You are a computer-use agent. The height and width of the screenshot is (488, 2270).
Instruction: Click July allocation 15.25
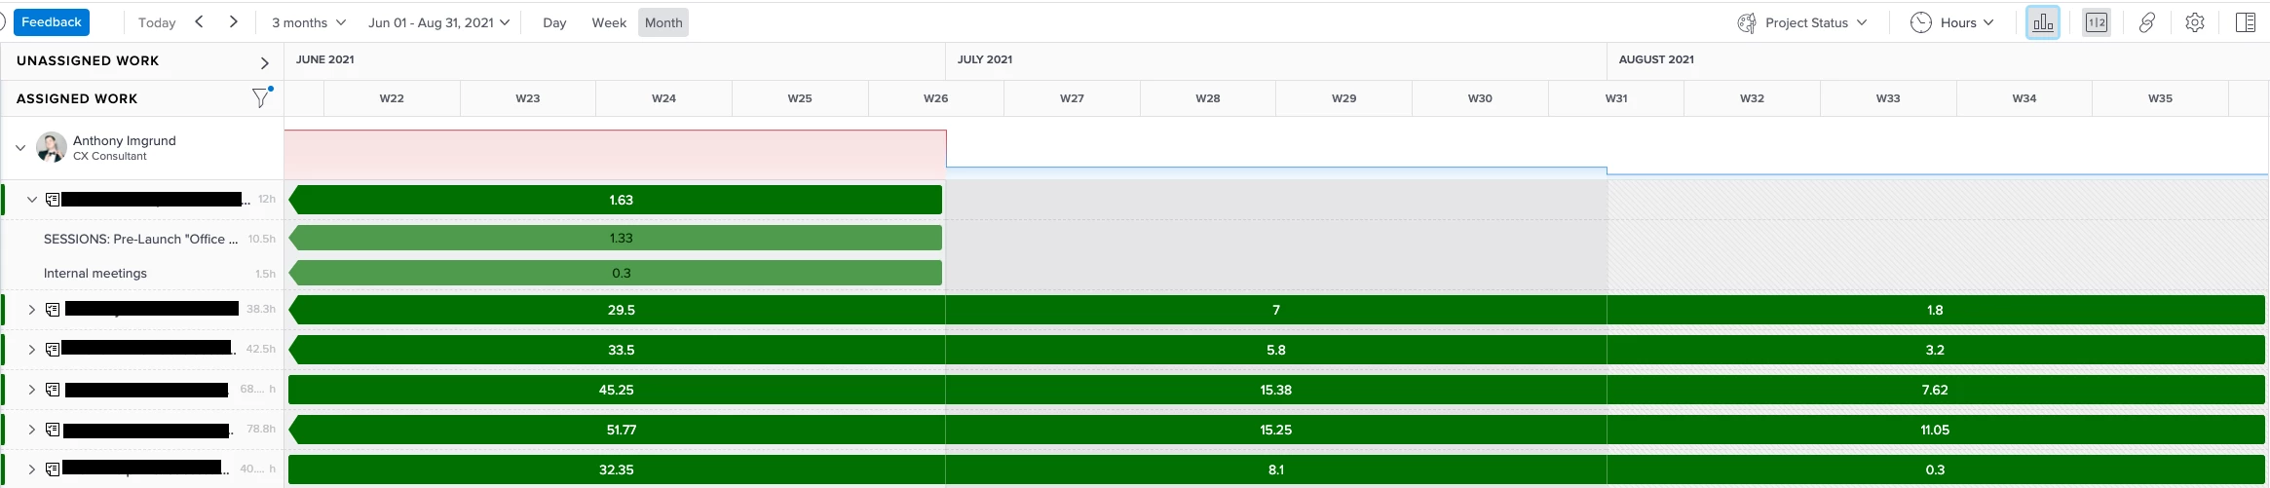tap(1276, 430)
